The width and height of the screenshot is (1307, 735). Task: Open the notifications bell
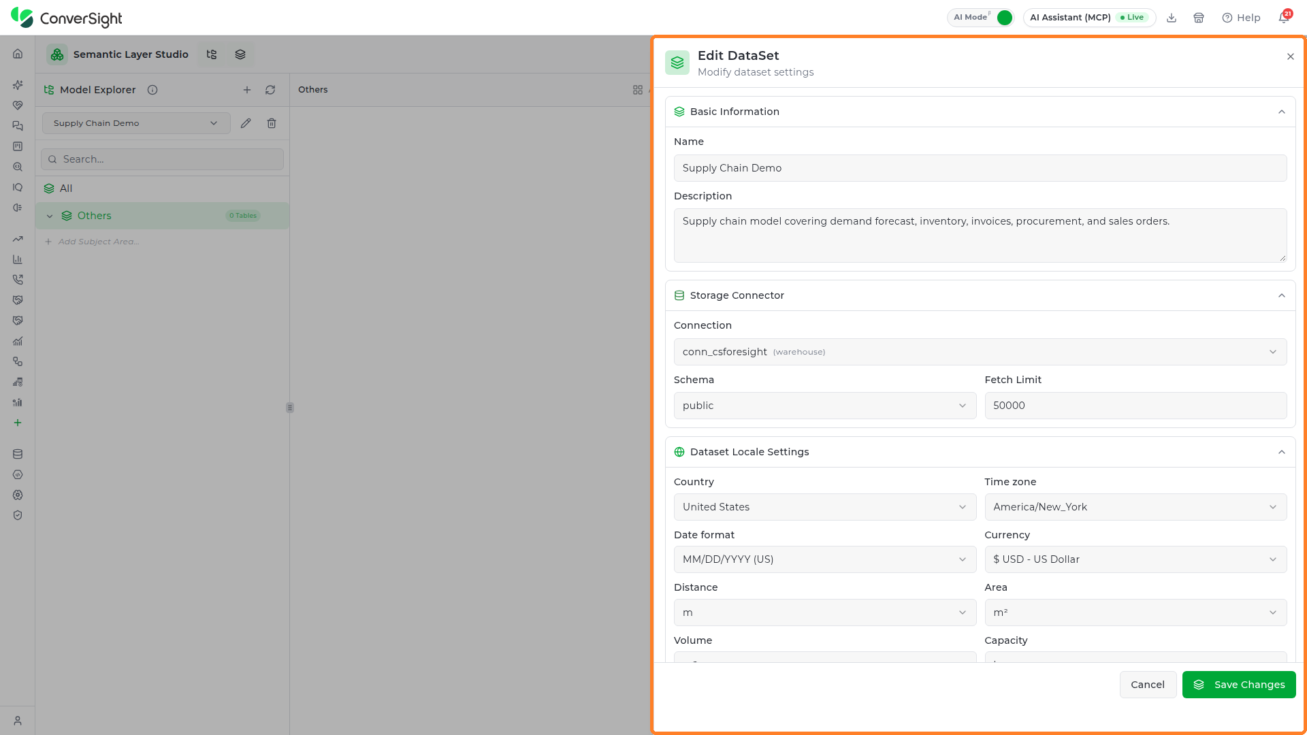(1284, 18)
